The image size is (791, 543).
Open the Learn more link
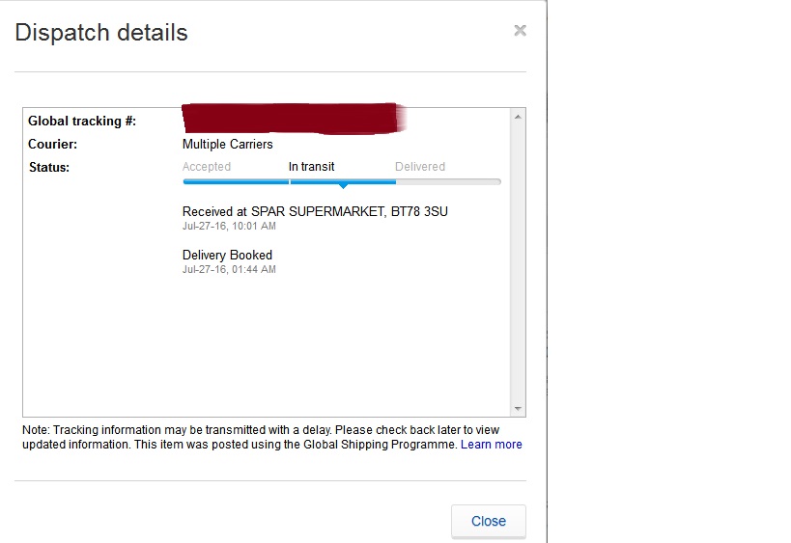(x=492, y=445)
